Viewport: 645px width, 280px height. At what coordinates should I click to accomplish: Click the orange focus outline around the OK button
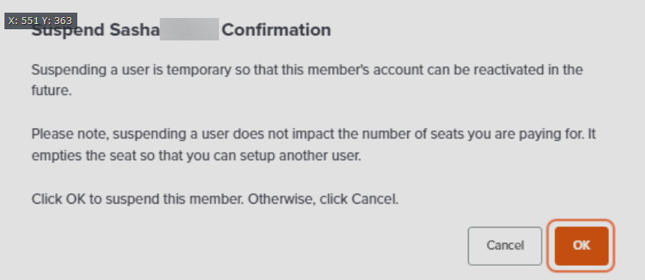point(580,222)
